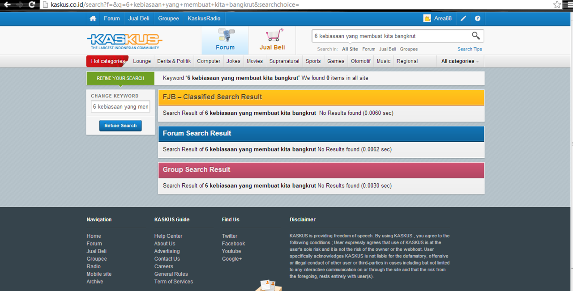This screenshot has height=291, width=573.
Task: Open Jokes category
Action: (233, 61)
